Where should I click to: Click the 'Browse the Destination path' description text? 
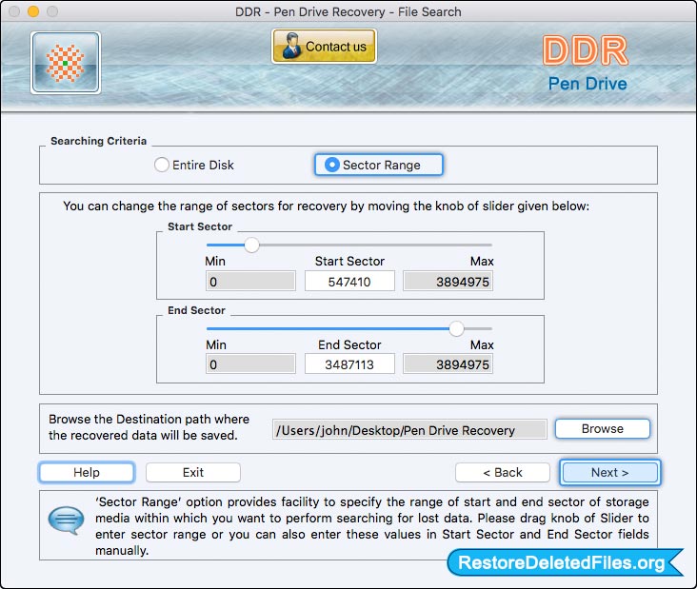pyautogui.click(x=149, y=427)
